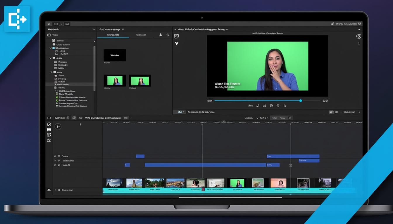This screenshot has height=224, width=393.
Task: Collapse the preview panel with its header chevron
Action: pyautogui.click(x=359, y=29)
